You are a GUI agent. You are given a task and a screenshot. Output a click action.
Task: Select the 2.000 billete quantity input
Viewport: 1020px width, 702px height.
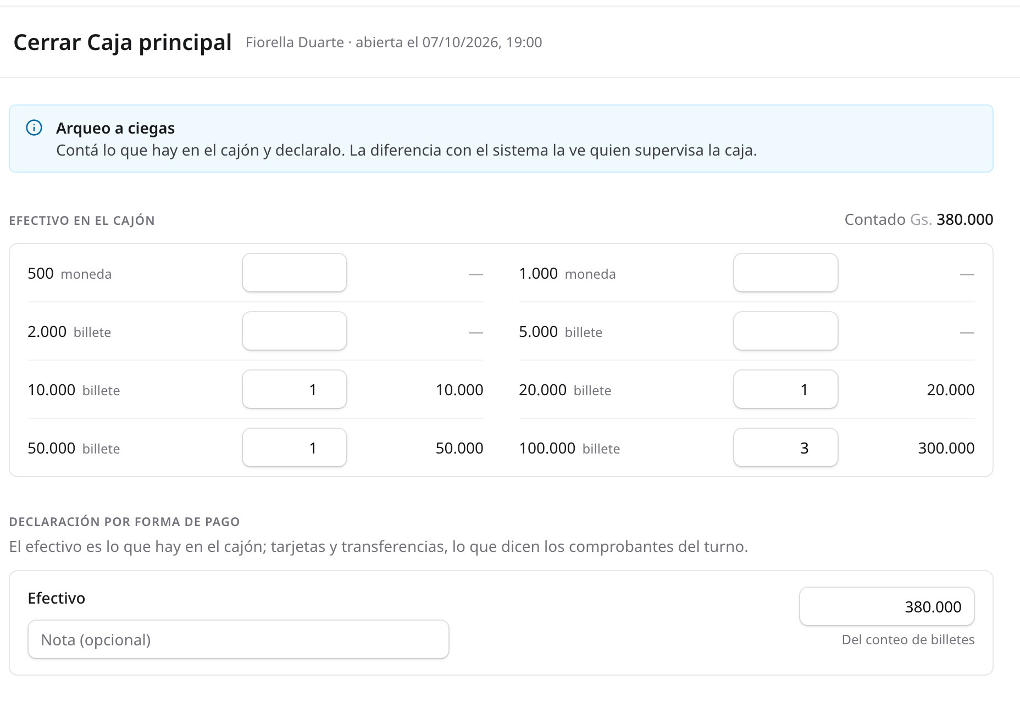click(x=295, y=331)
